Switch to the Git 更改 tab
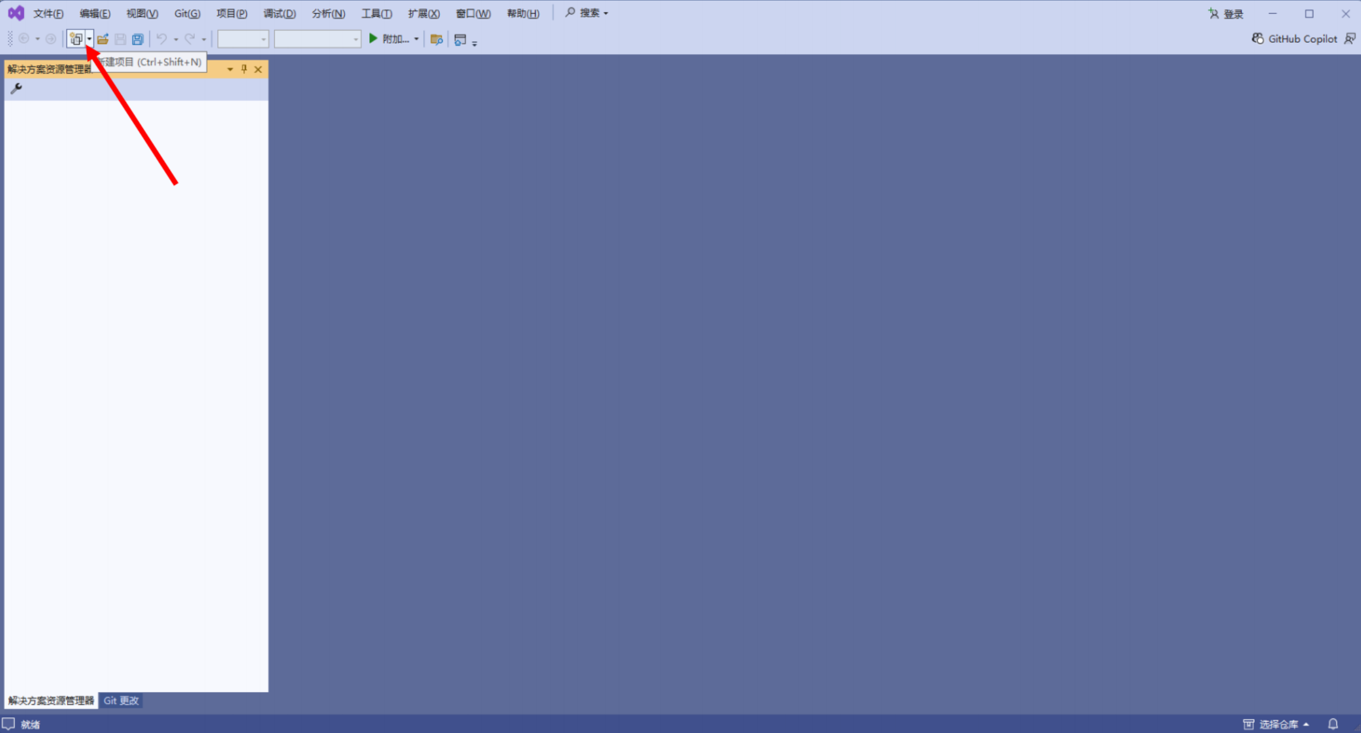This screenshot has height=733, width=1361. pyautogui.click(x=121, y=700)
